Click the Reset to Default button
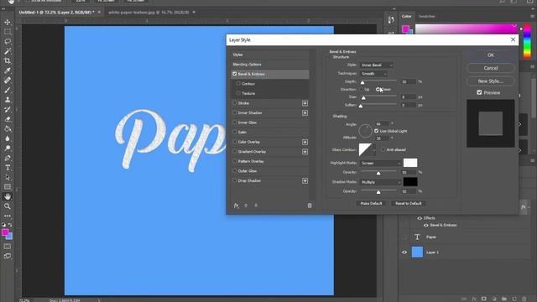Image resolution: width=537 pixels, height=302 pixels. click(x=409, y=203)
